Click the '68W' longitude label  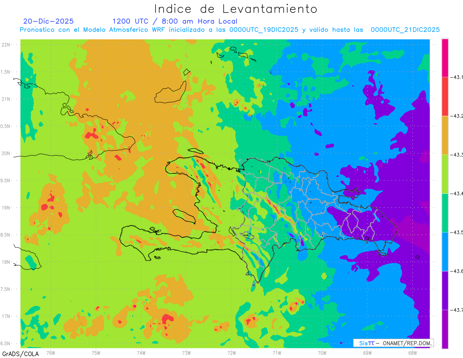click(x=412, y=352)
